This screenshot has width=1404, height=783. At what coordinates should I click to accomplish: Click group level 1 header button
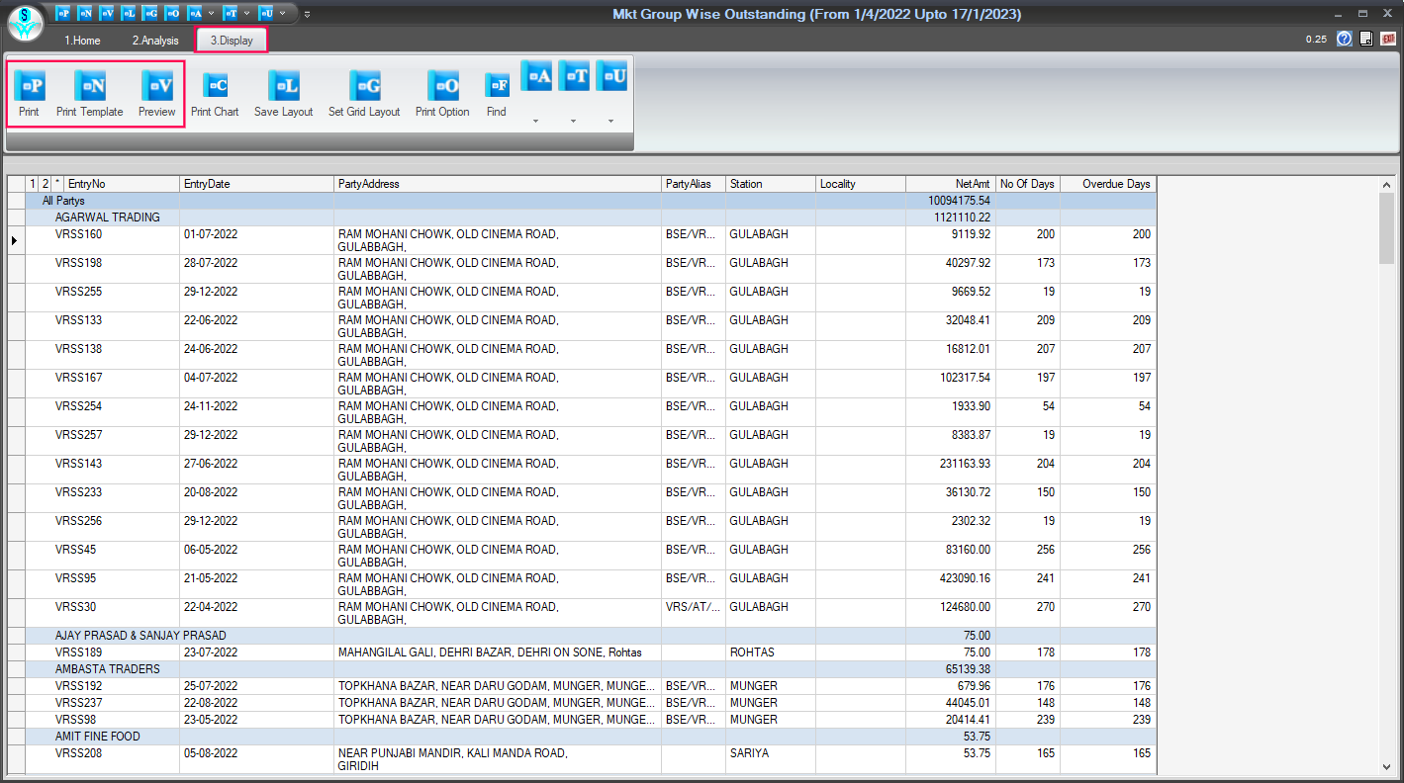coord(32,184)
